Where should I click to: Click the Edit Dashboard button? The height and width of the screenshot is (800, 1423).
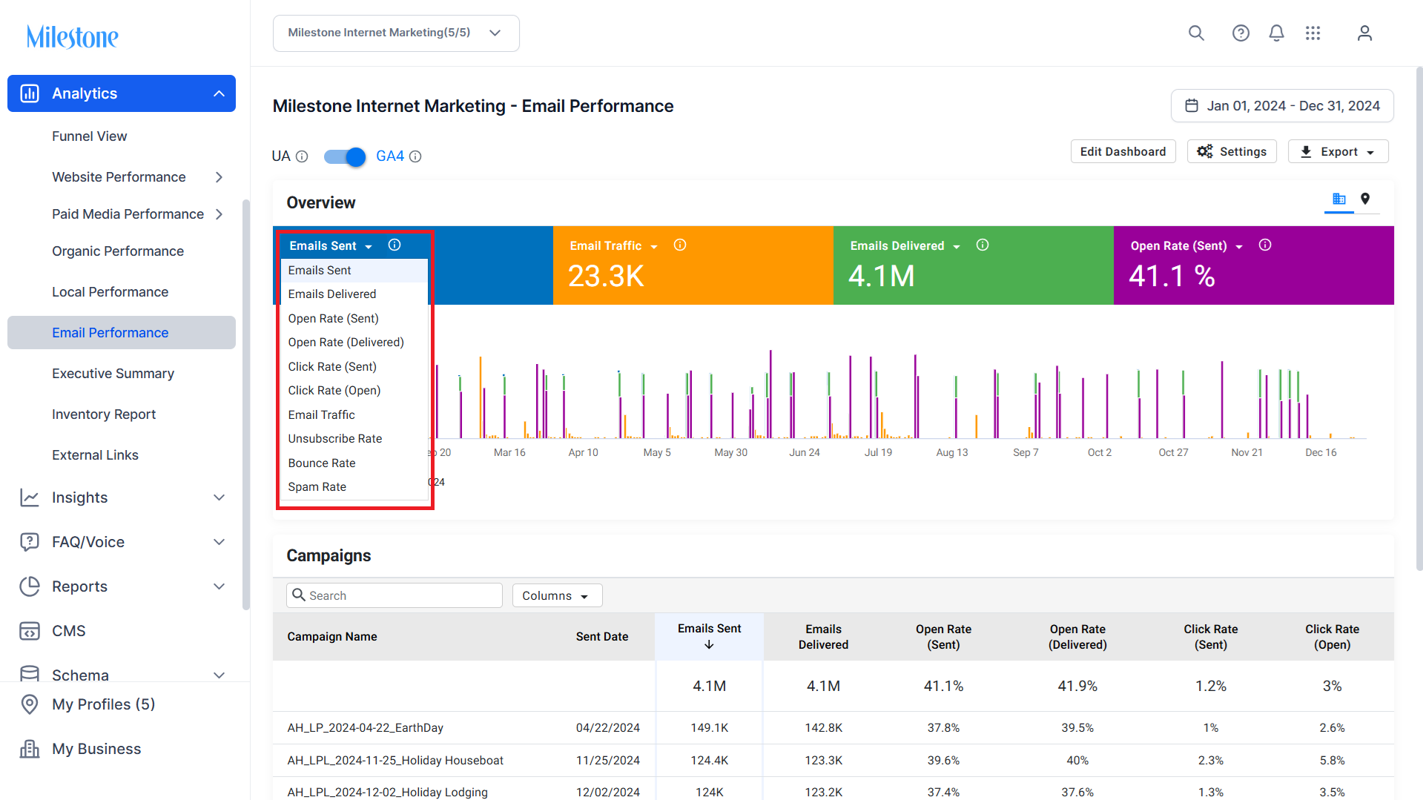(1123, 151)
